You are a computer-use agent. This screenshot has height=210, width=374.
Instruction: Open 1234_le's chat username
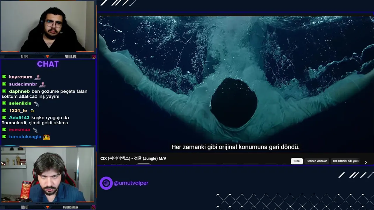pos(18,111)
